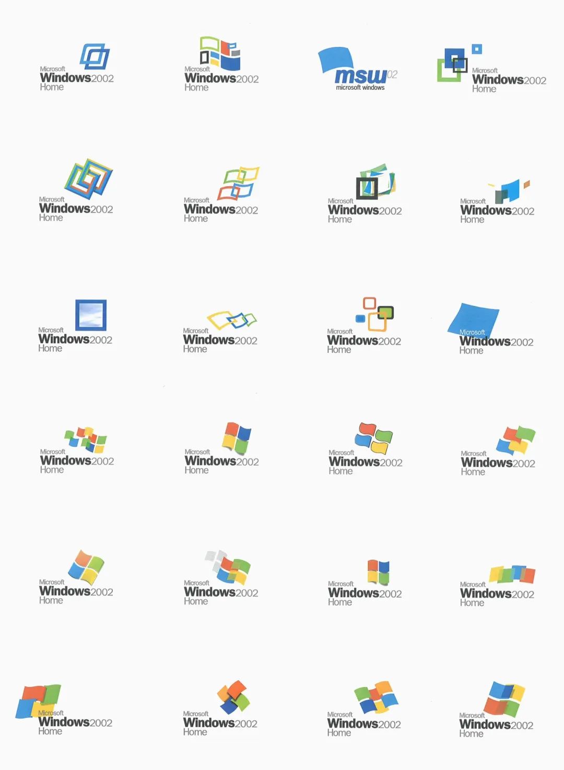Click the soft diamond-tilted four-color flag
Screen dimensions: 564x770
(x=86, y=567)
